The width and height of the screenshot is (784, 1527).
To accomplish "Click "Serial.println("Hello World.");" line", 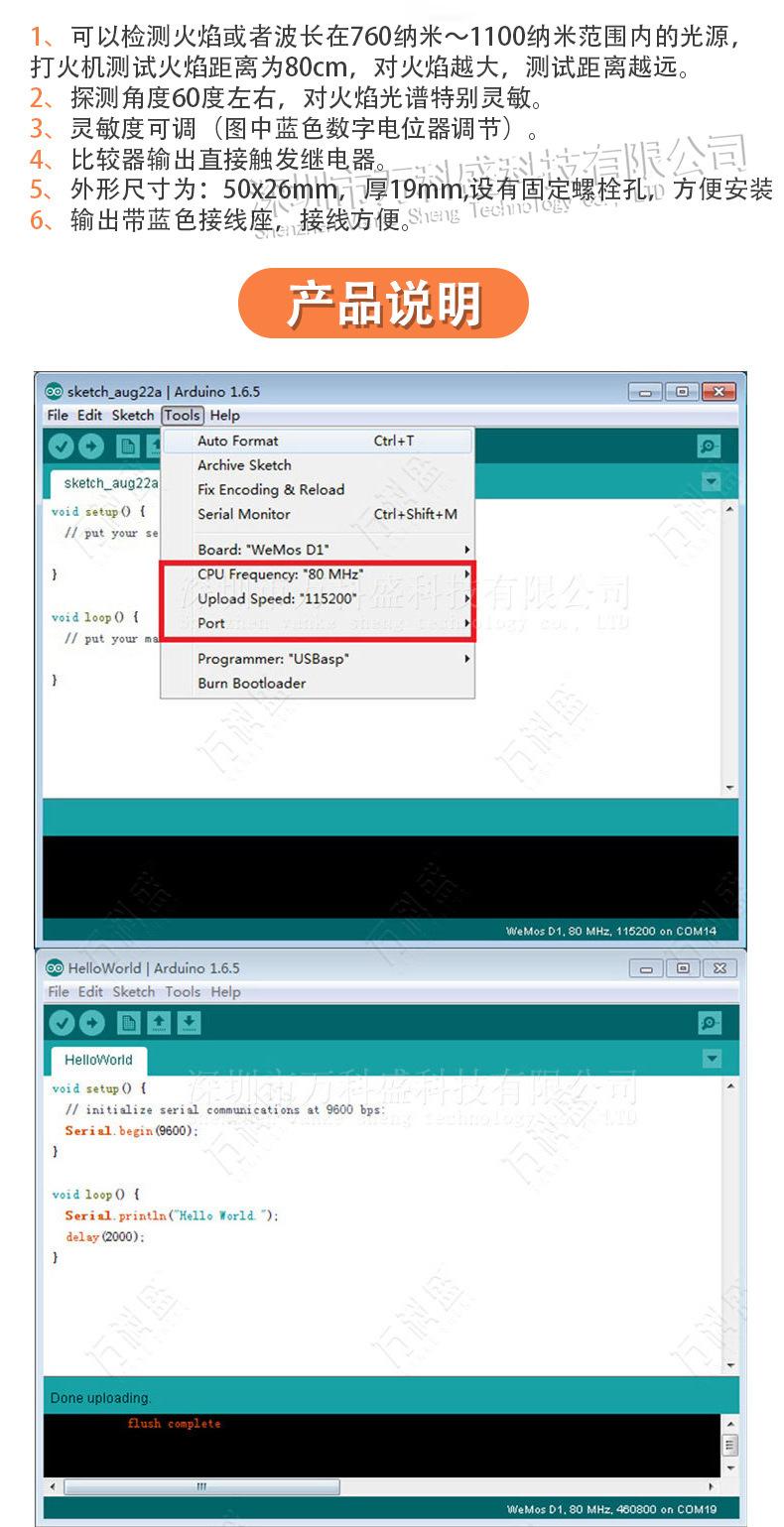I will tap(172, 1215).
